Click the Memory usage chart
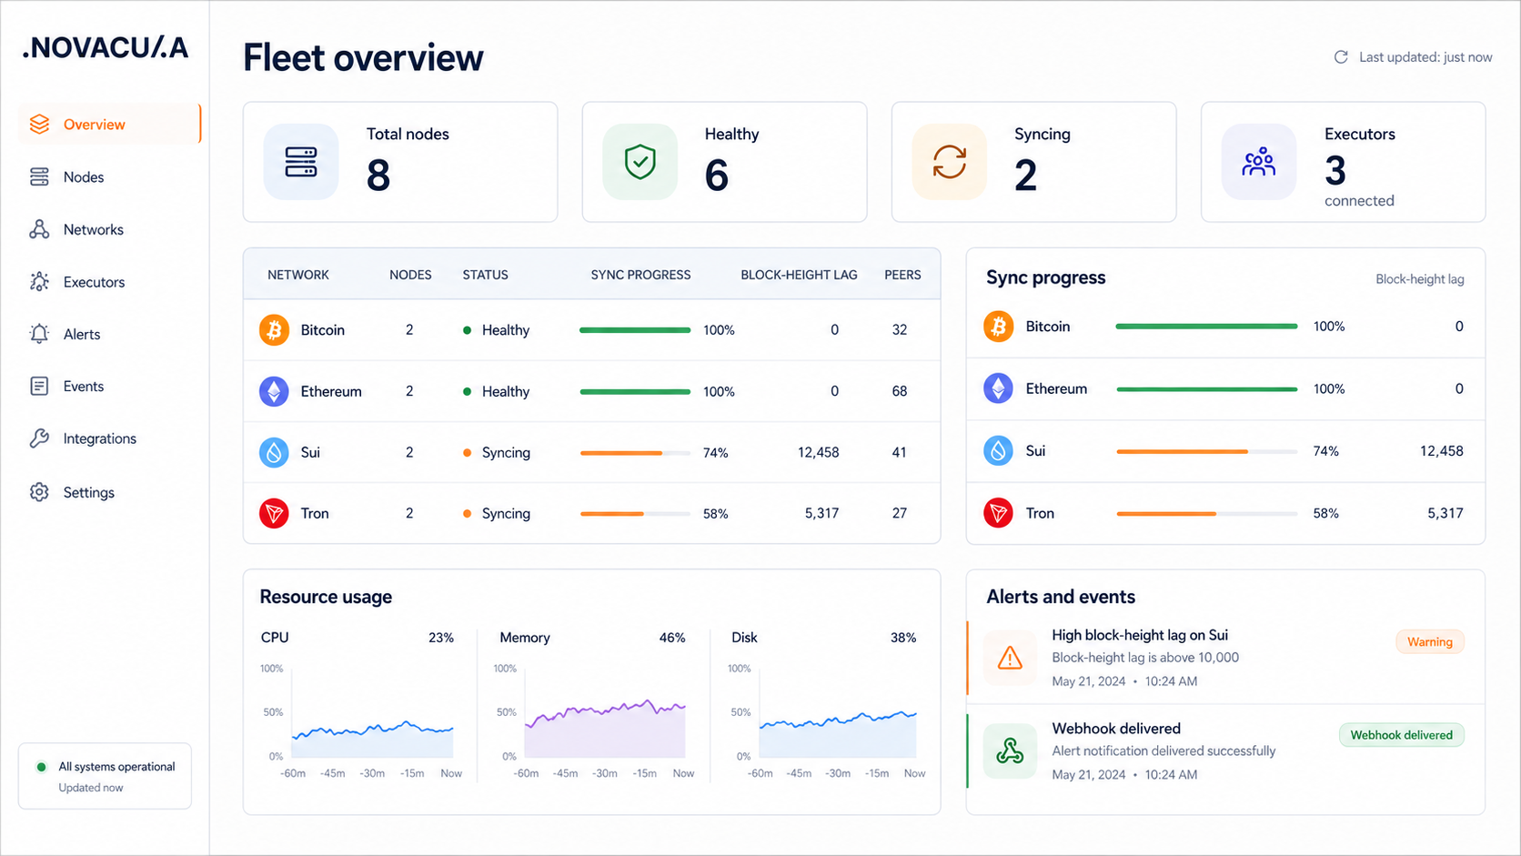Viewport: 1521px width, 856px height. click(x=605, y=713)
